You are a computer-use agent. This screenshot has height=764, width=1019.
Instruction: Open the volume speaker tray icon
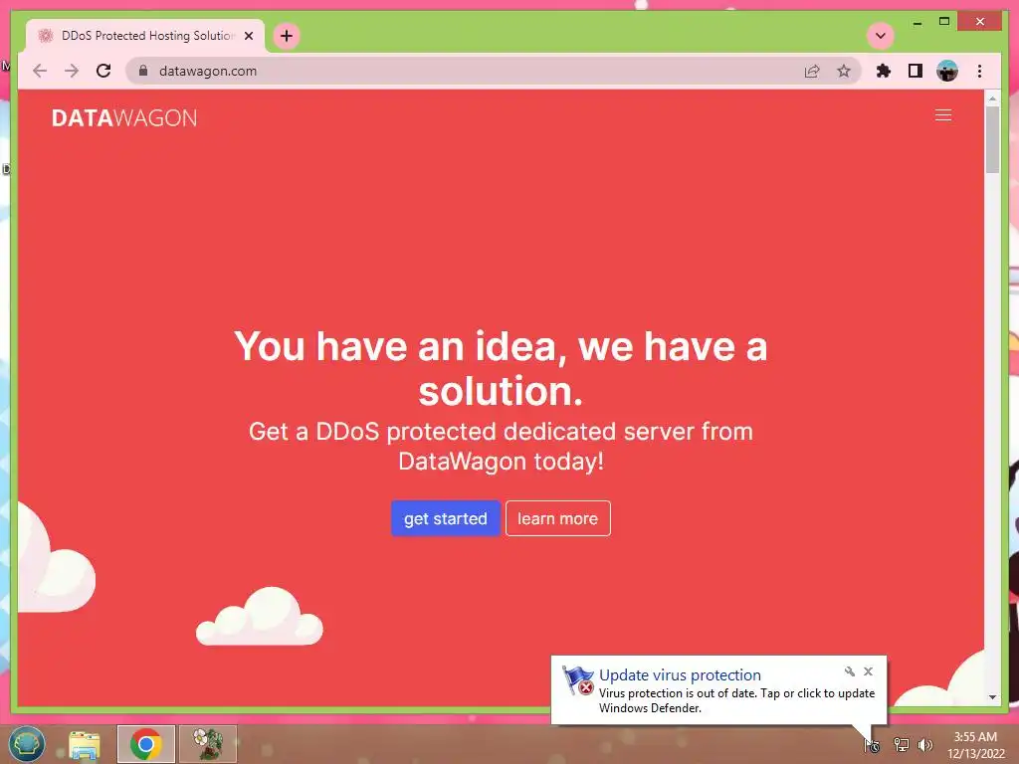point(925,744)
